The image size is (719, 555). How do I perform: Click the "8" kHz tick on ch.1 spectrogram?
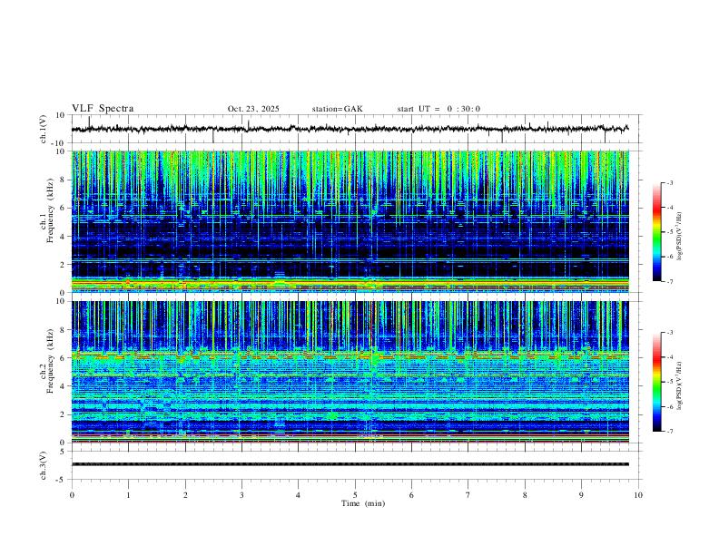click(x=63, y=180)
